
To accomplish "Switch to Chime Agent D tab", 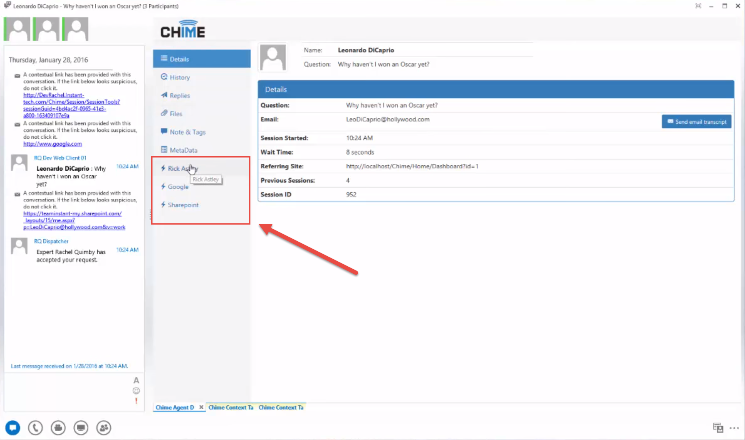I will tap(175, 407).
